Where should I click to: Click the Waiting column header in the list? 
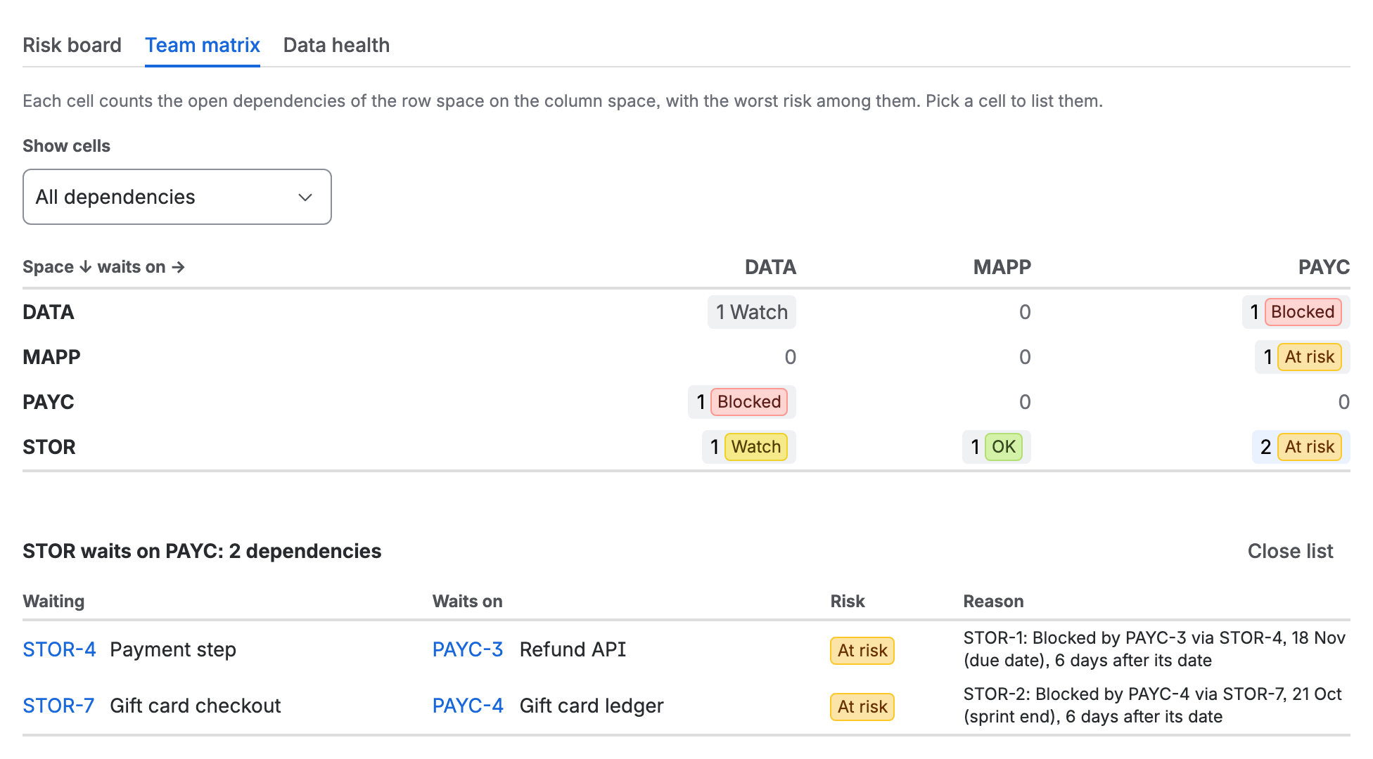point(53,602)
